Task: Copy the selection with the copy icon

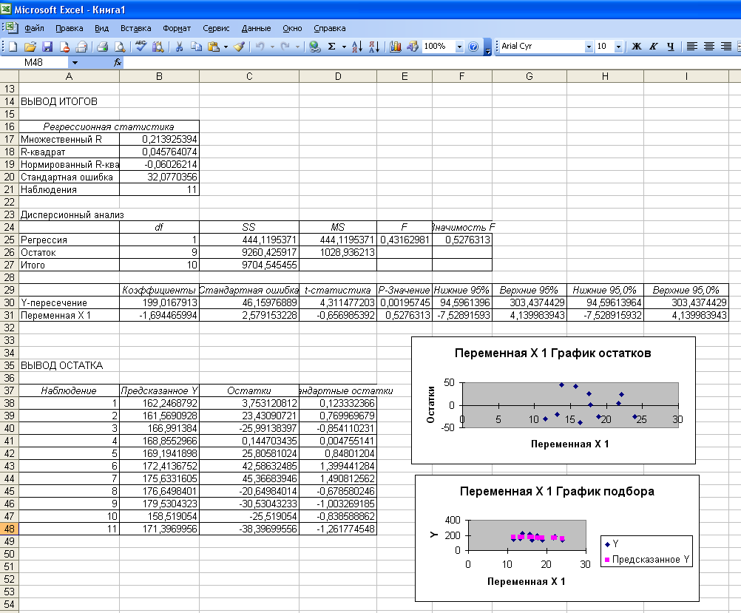Action: [196, 47]
